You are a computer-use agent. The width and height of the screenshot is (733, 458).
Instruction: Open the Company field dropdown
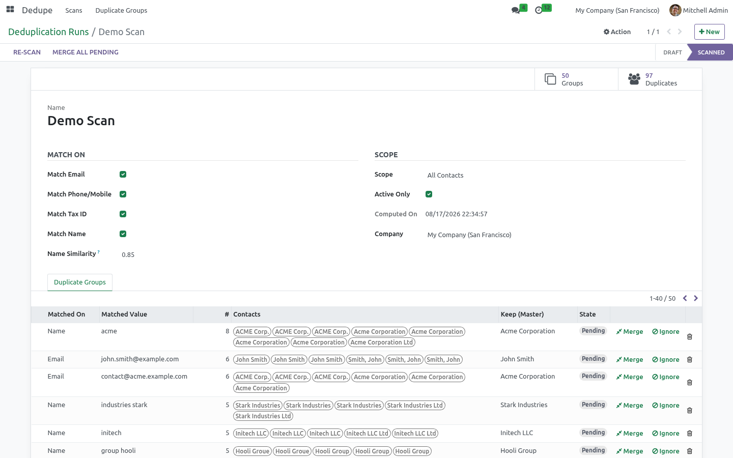coord(555,235)
